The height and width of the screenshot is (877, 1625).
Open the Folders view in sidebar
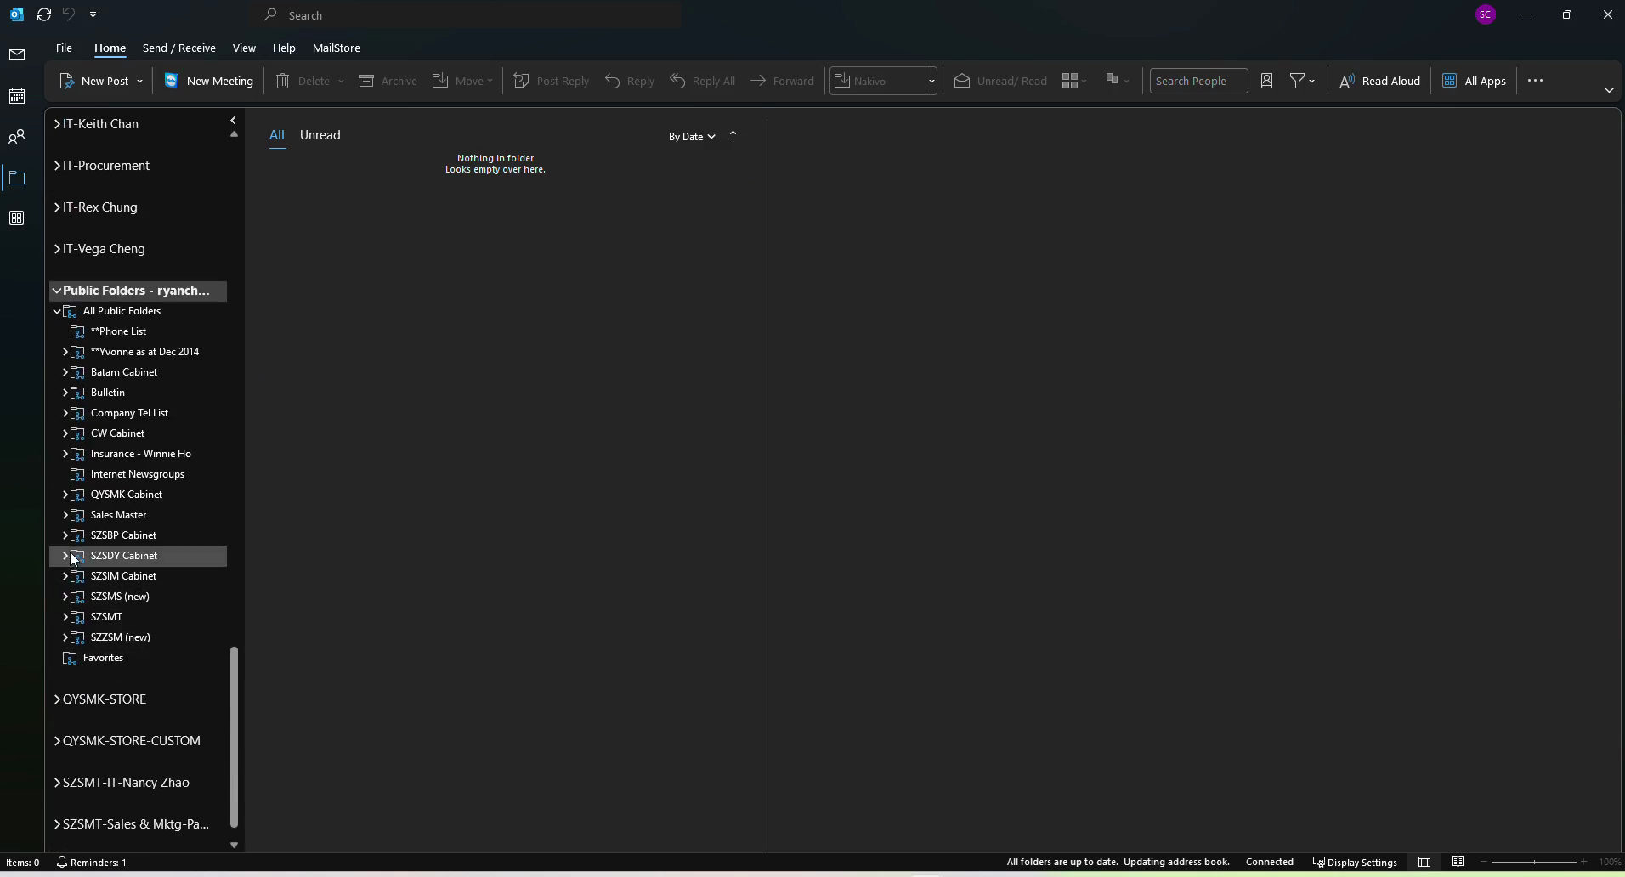17,178
